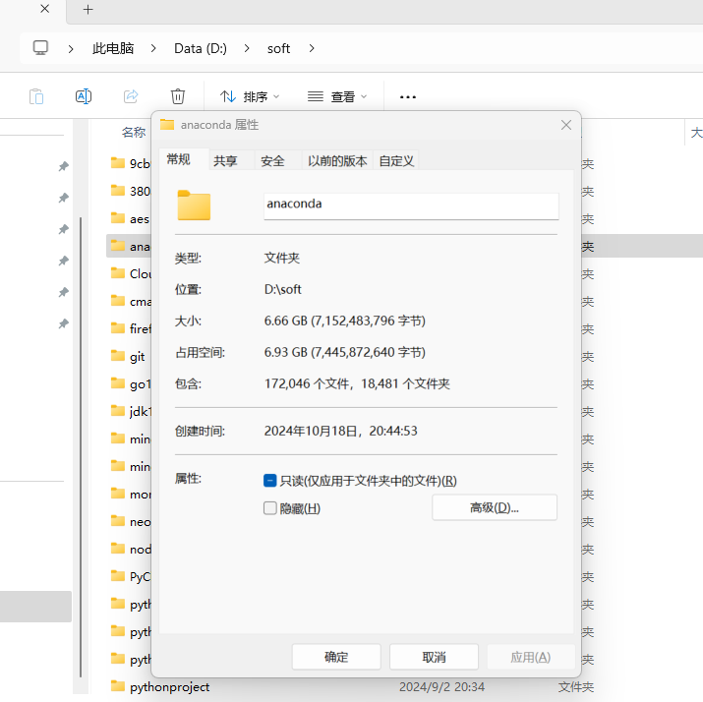Image resolution: width=703 pixels, height=702 pixels.
Task: Expand chevron after soft breadcrumb
Action: (x=312, y=48)
